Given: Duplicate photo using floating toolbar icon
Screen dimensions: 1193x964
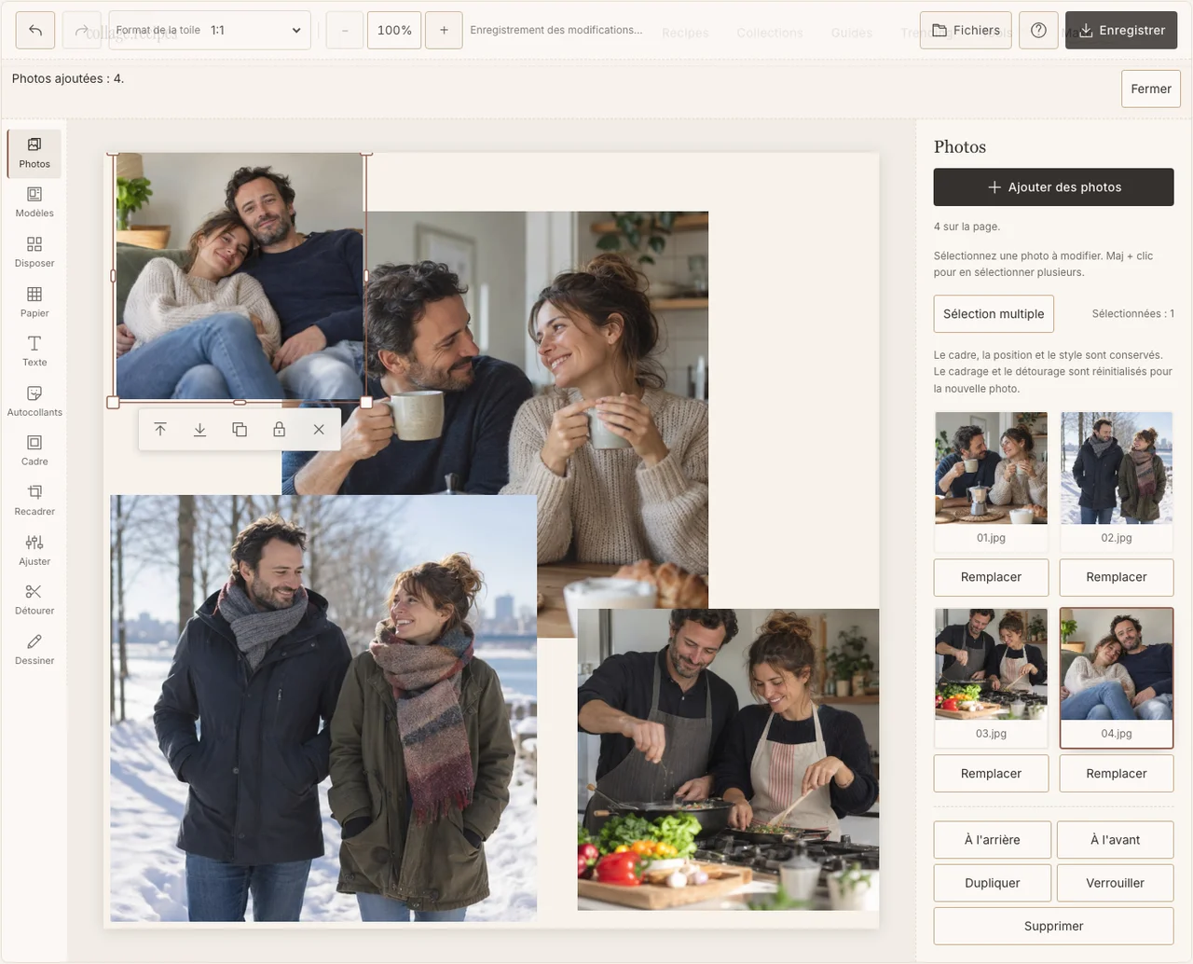Looking at the screenshot, I should coord(240,430).
